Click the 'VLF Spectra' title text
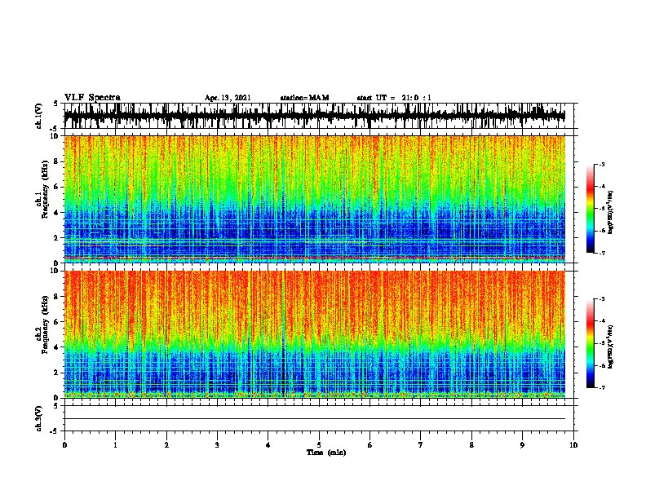Viewport: 646px width, 499px height. click(92, 98)
